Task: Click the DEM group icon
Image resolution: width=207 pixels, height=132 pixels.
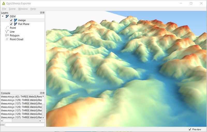Action: click(7, 16)
